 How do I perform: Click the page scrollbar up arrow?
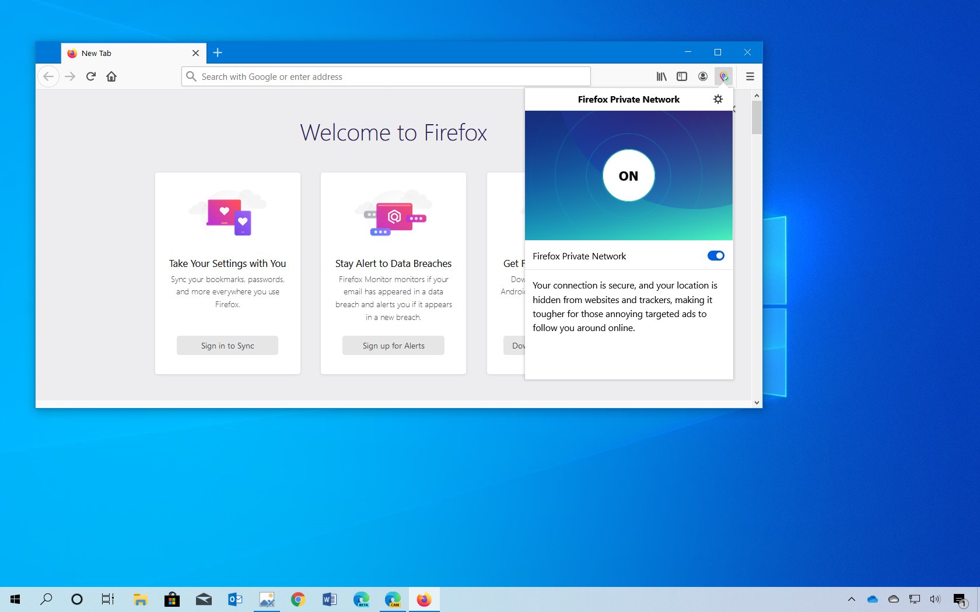[757, 96]
